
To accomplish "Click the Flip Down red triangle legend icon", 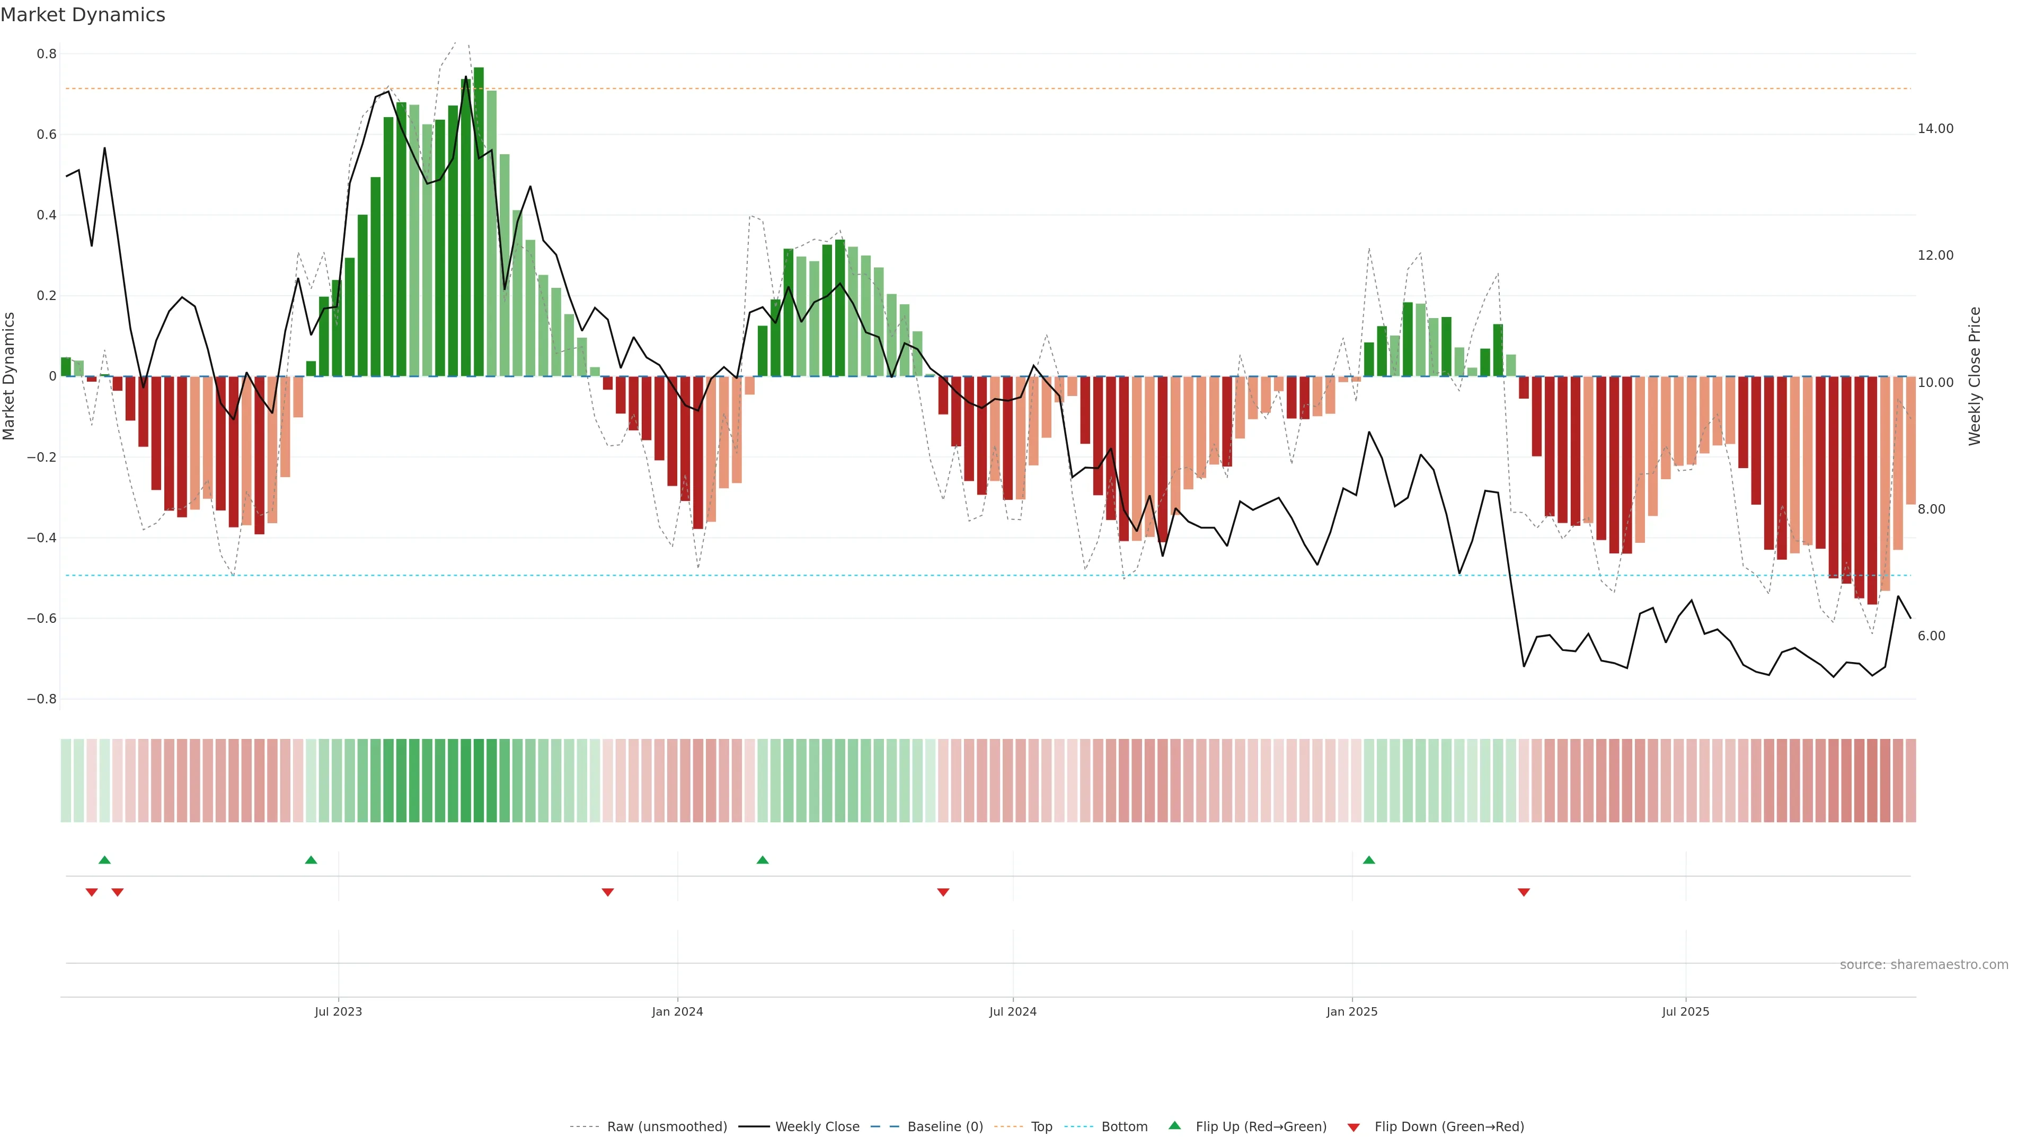I will tap(1353, 1128).
